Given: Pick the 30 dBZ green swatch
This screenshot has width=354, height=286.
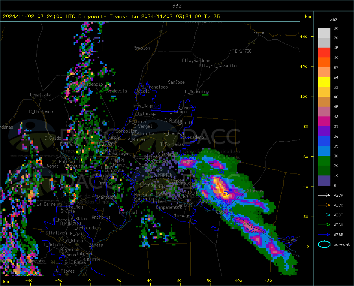Looking at the screenshot, I should click(324, 161).
